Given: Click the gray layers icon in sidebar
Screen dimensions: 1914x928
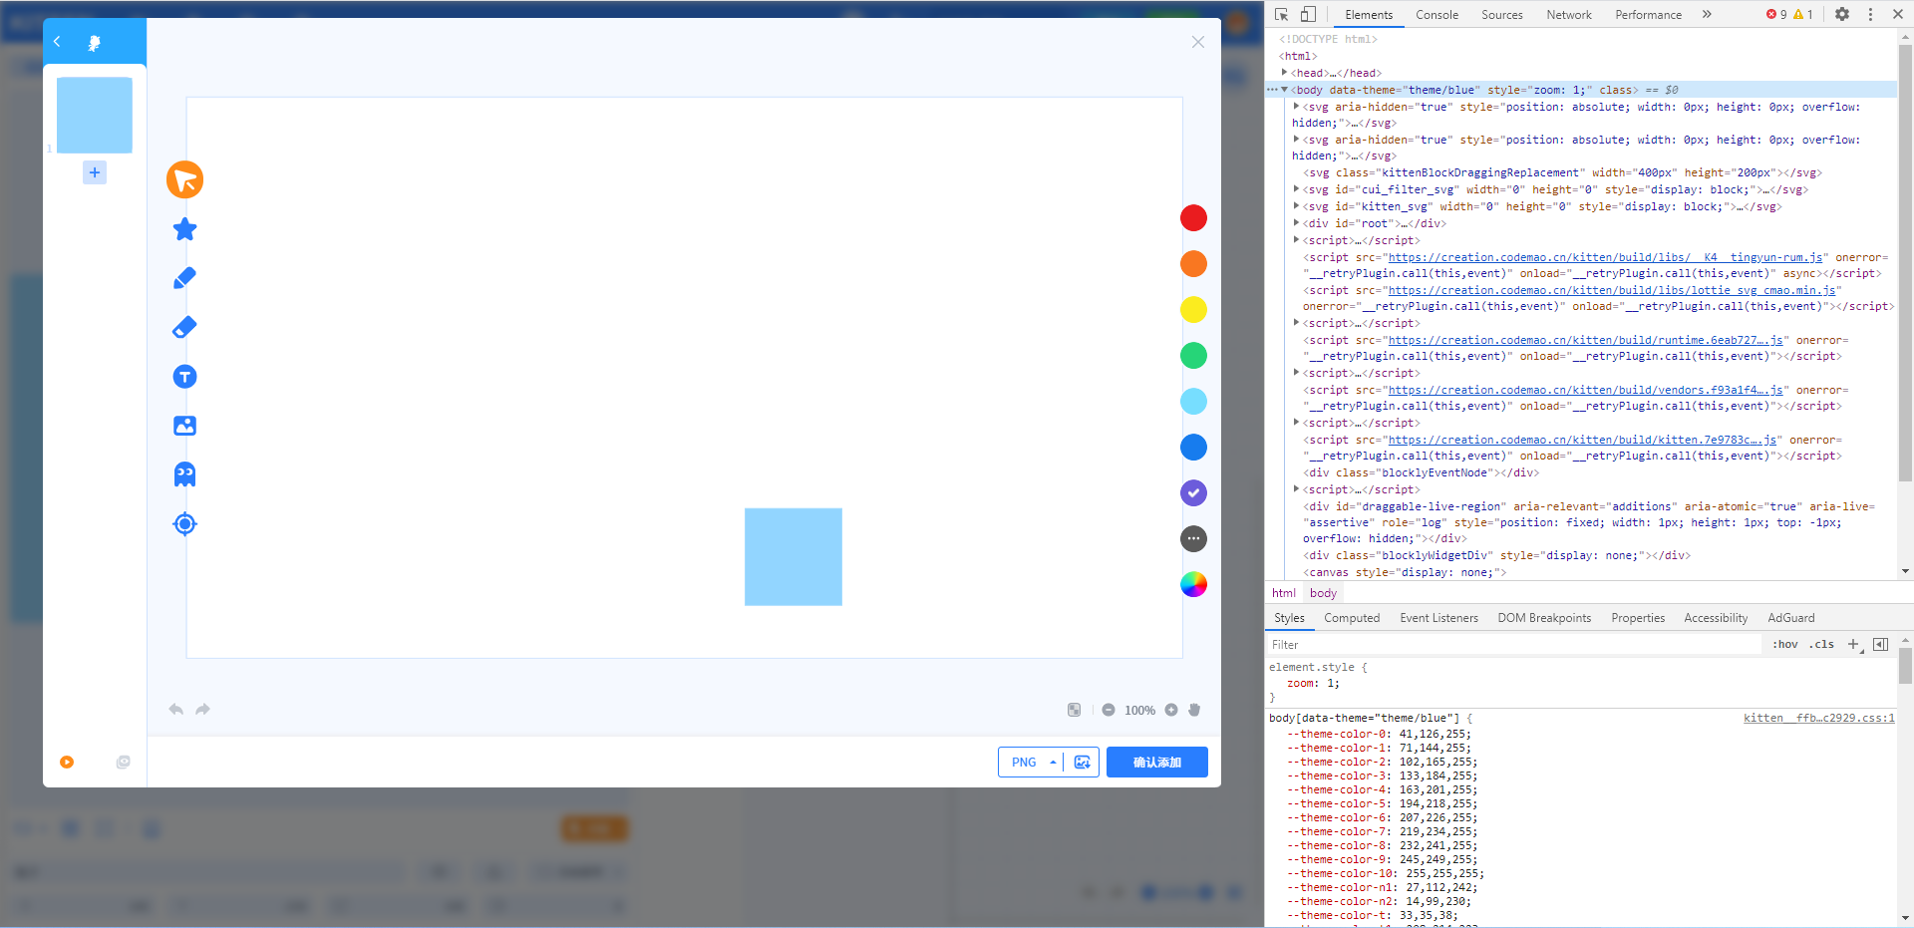Looking at the screenshot, I should click(x=124, y=763).
